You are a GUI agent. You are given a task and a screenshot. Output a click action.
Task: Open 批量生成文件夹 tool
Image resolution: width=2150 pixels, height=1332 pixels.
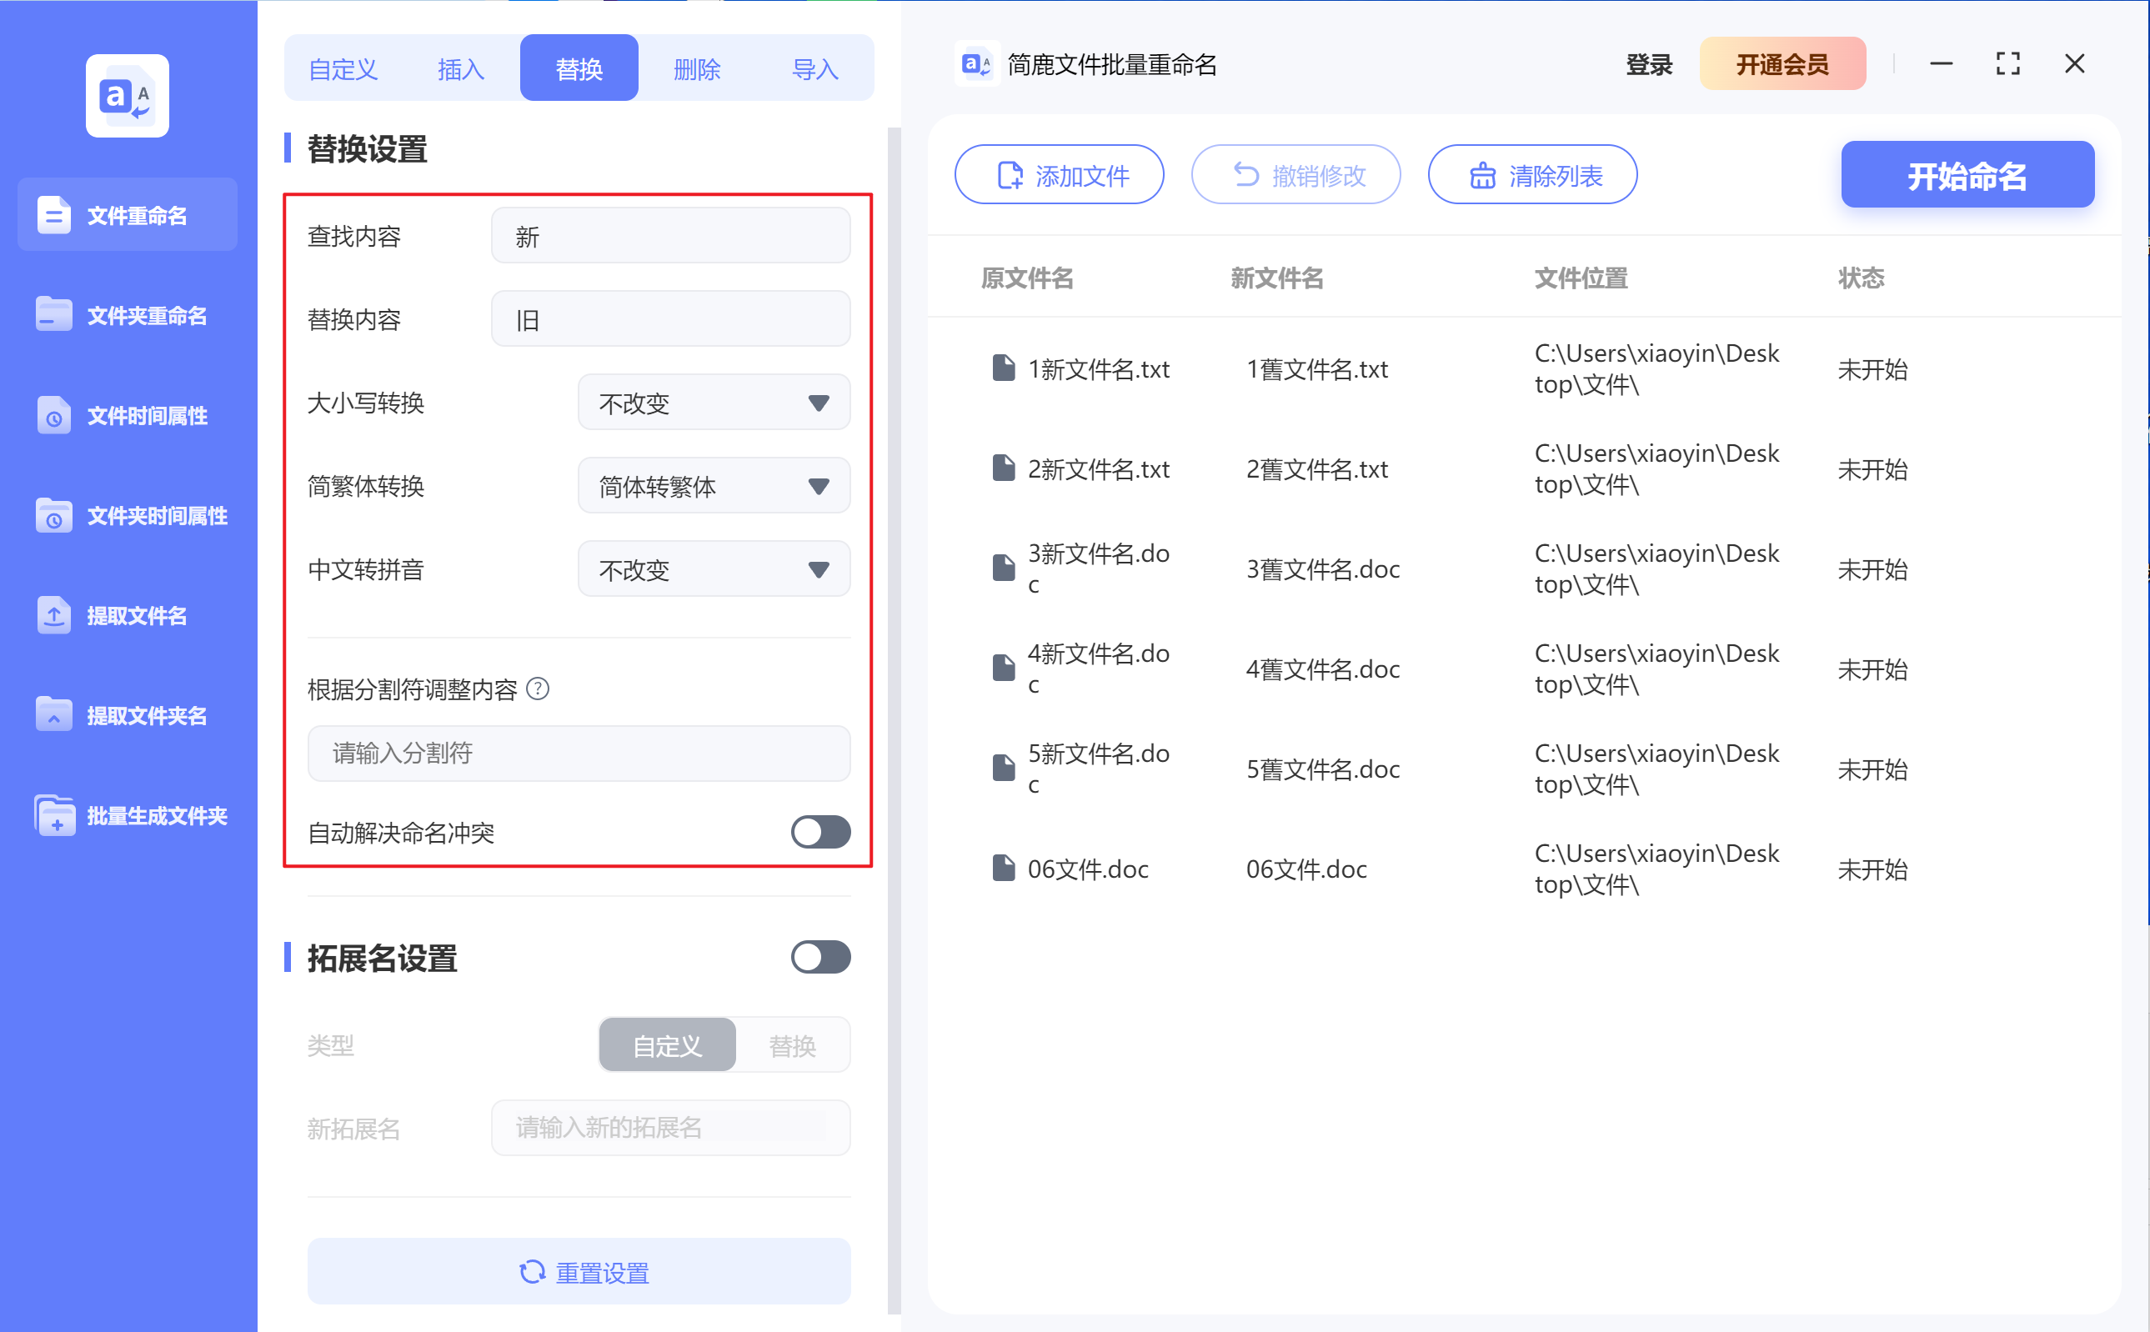click(x=128, y=816)
